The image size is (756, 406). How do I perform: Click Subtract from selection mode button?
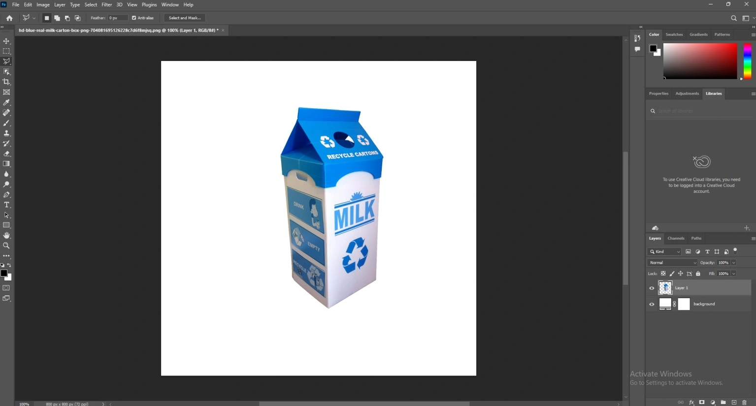(x=67, y=18)
